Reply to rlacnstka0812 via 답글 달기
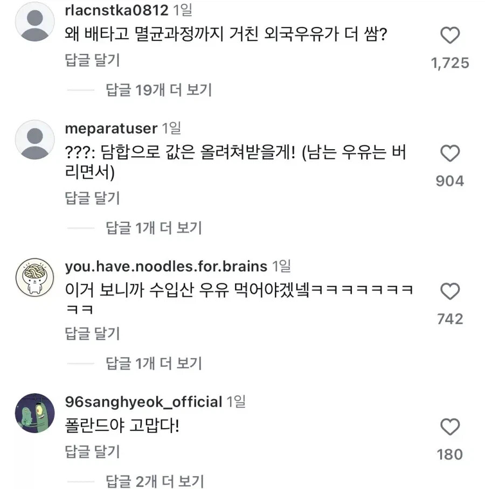The width and height of the screenshot is (485, 489). point(92,60)
